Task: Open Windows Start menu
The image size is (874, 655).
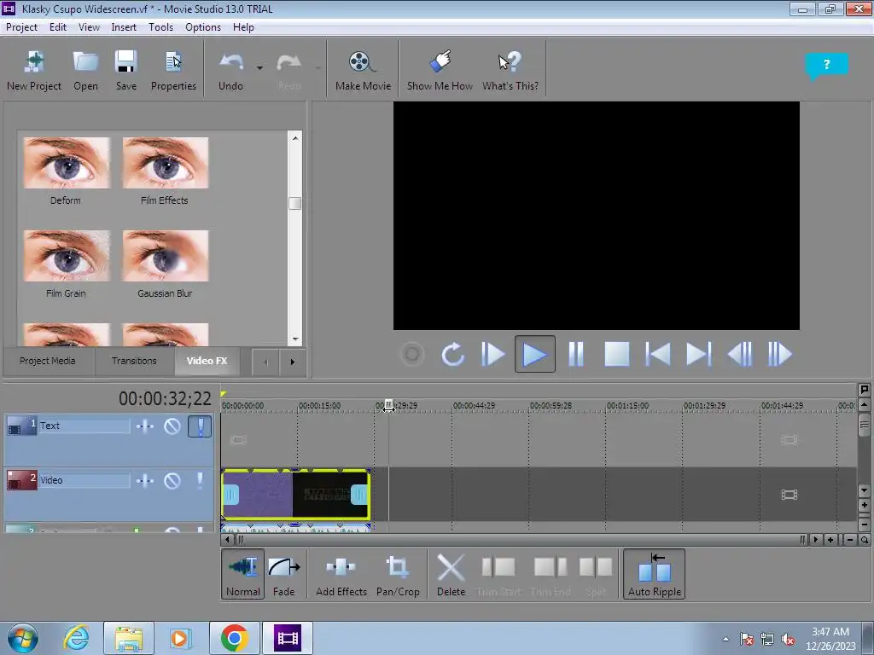Action: coord(22,638)
